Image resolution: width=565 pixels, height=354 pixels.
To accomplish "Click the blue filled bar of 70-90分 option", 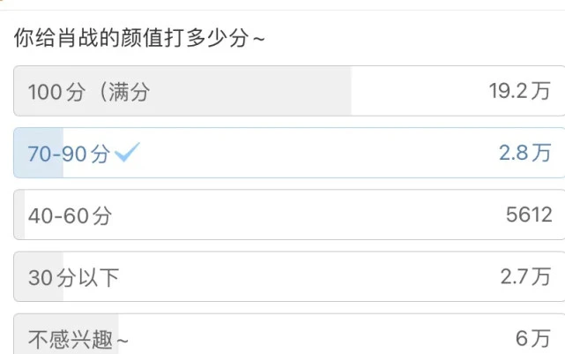I will click(x=39, y=153).
